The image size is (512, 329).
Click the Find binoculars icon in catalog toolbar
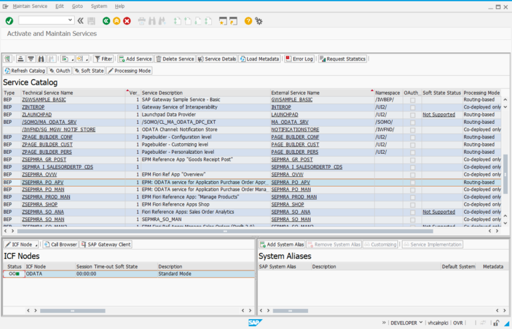point(41,59)
